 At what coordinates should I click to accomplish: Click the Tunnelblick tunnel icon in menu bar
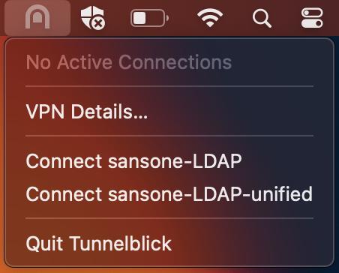37,18
